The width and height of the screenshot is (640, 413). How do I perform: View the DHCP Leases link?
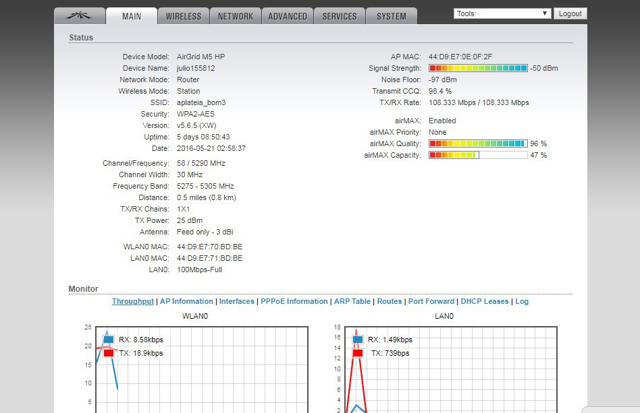coord(485,301)
